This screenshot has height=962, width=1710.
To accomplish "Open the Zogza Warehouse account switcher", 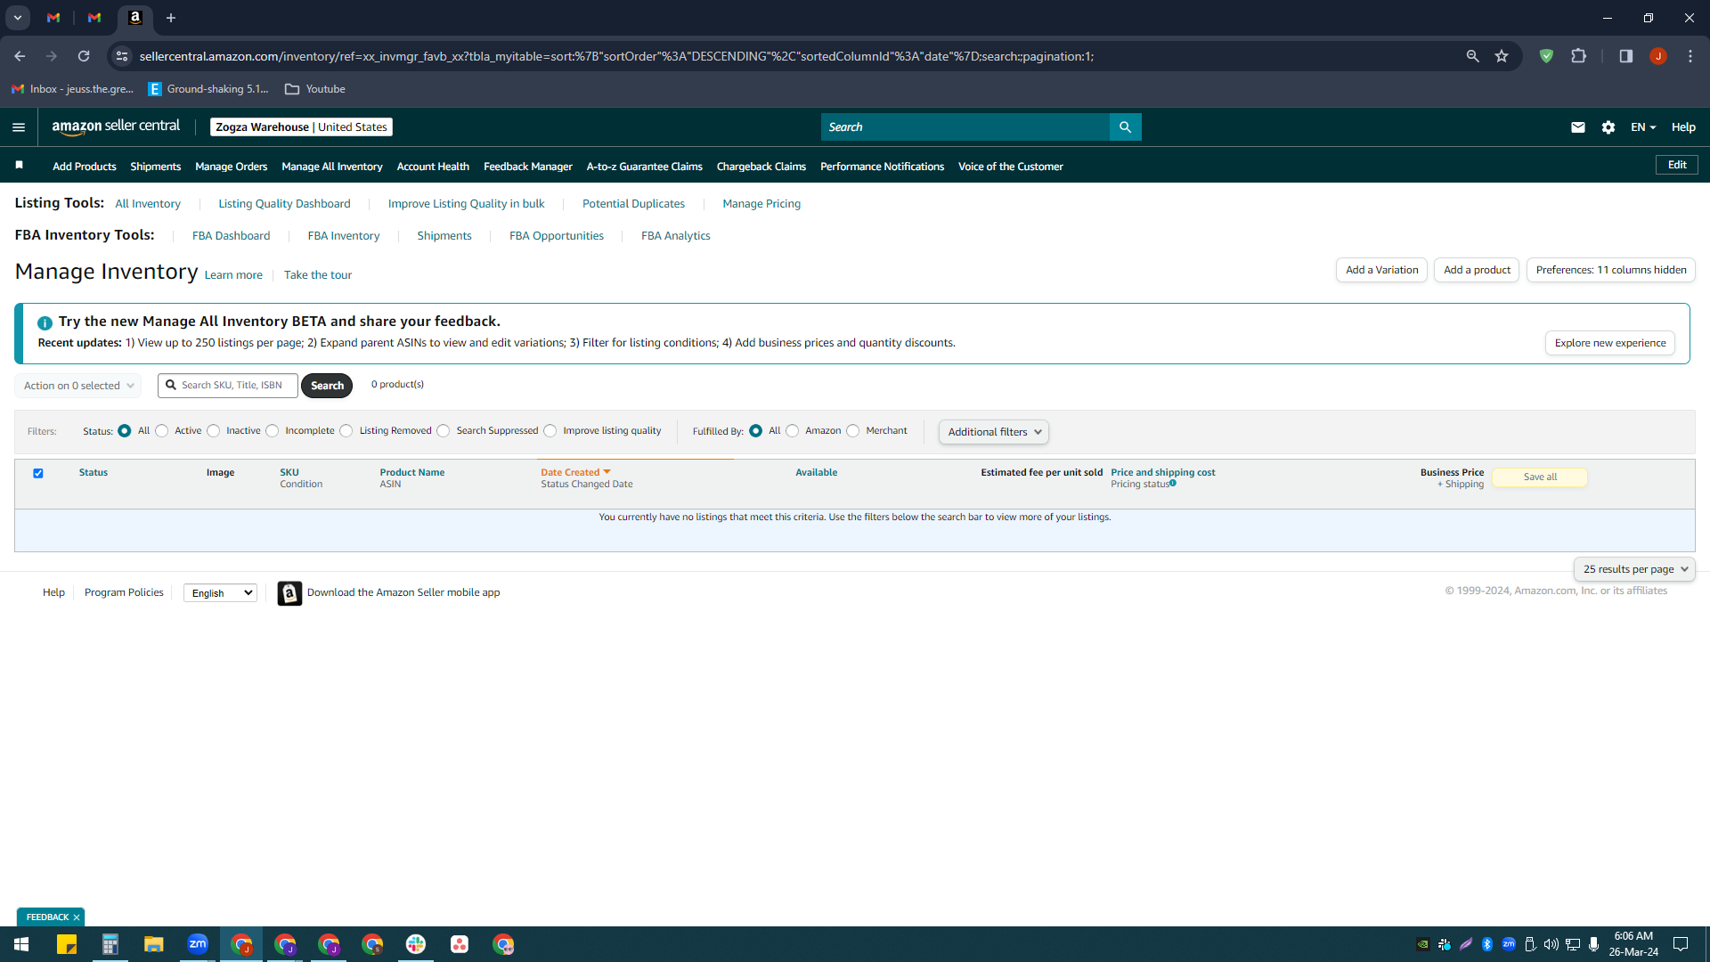I will coord(301,127).
